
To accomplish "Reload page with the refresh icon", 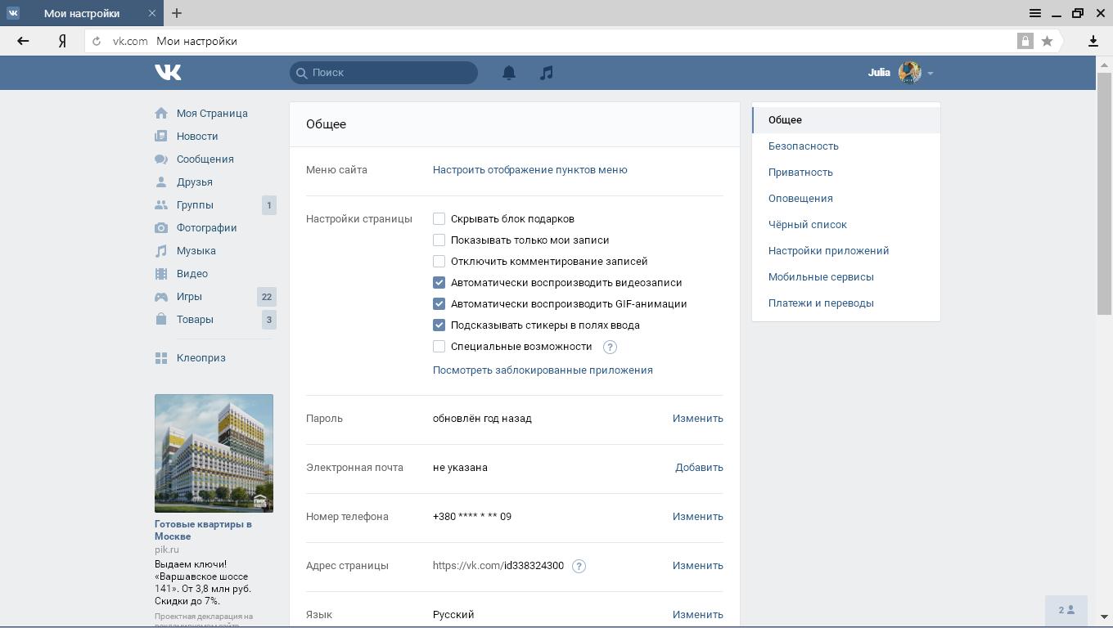I will (97, 41).
